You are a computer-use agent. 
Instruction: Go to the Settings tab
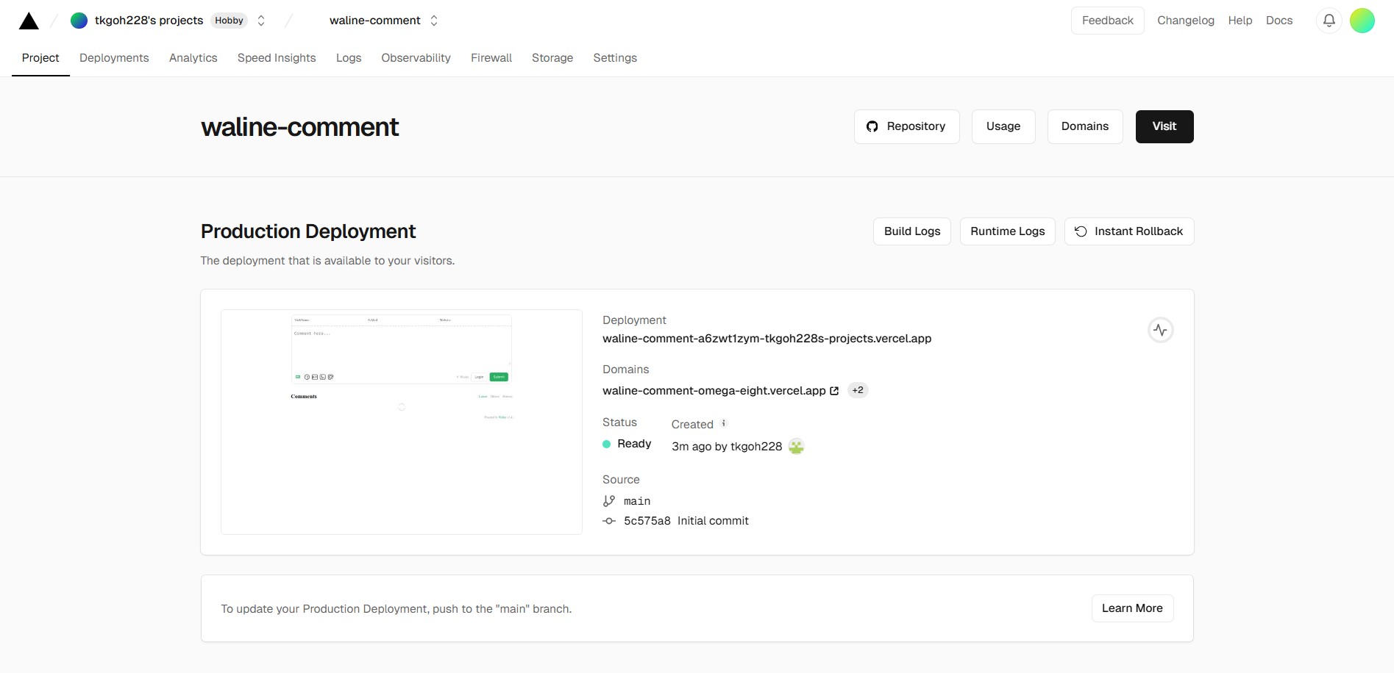point(615,58)
